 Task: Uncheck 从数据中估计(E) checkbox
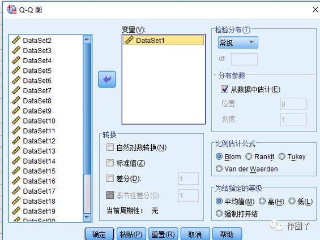(224, 89)
